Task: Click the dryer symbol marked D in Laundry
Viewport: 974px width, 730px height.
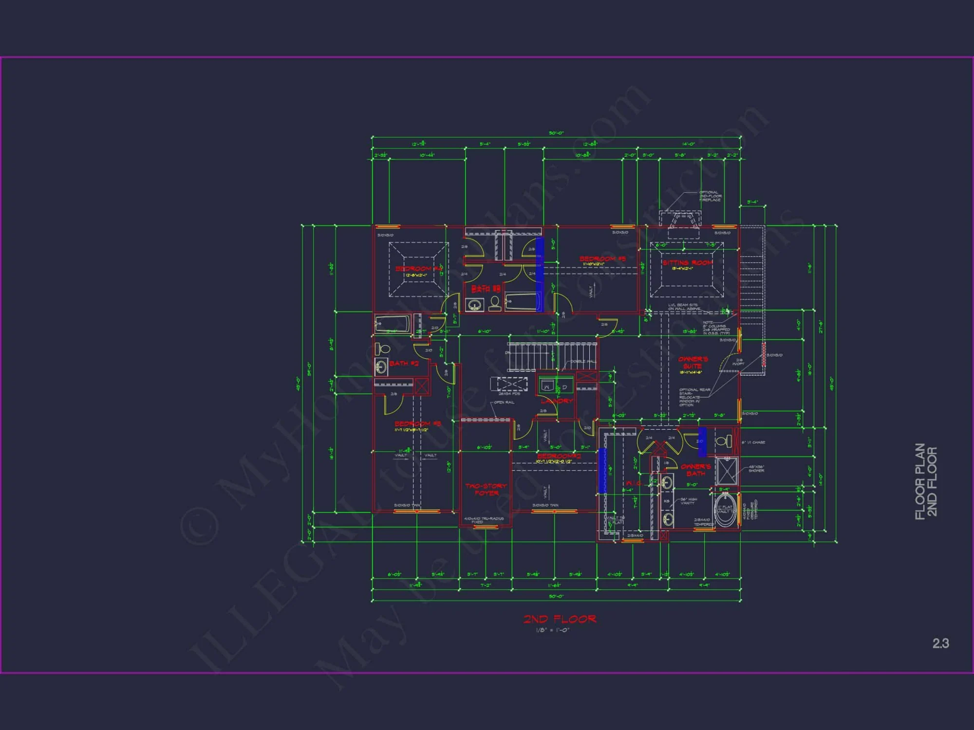Action: click(565, 386)
